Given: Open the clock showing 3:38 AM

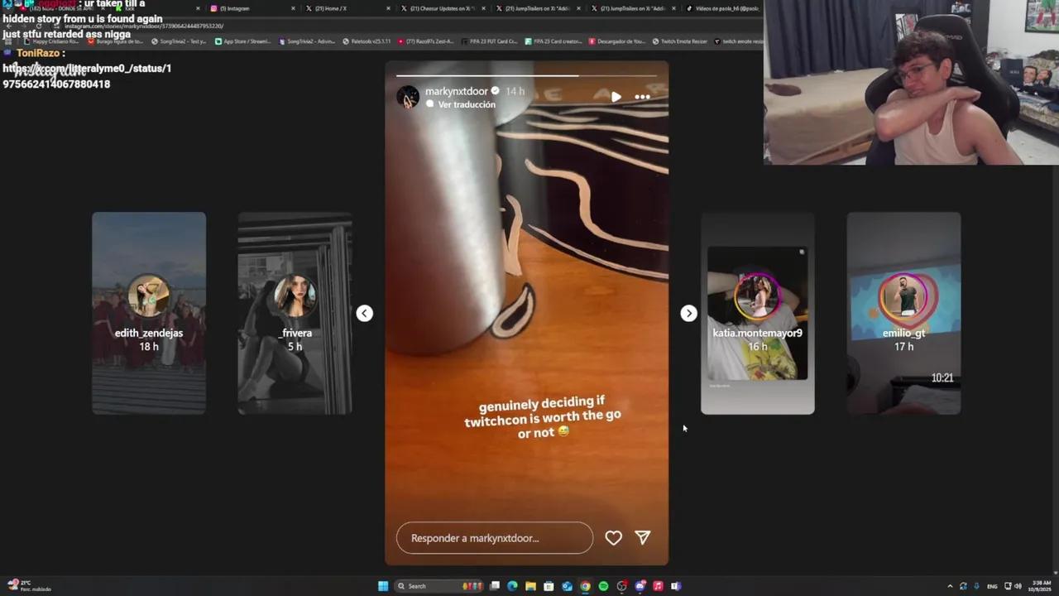Looking at the screenshot, I should tap(1038, 586).
